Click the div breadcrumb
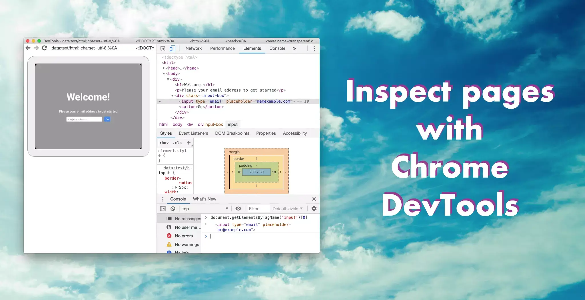 (x=190, y=124)
